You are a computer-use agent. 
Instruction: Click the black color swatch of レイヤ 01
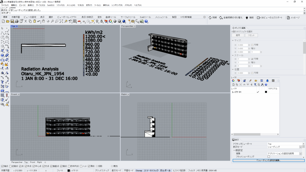266,92
